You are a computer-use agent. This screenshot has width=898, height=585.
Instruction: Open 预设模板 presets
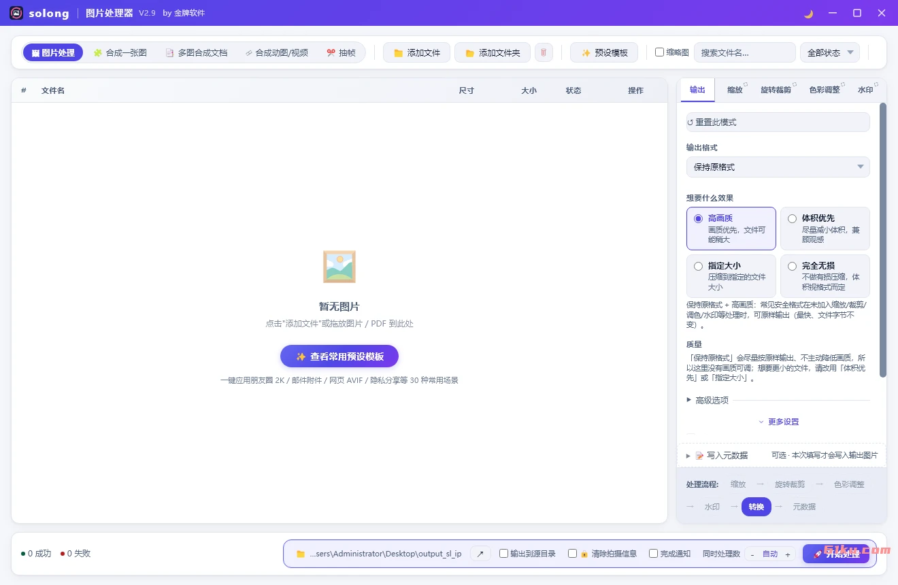click(604, 52)
